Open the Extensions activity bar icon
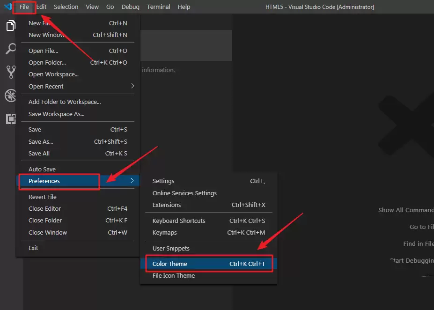434x310 pixels. point(10,118)
